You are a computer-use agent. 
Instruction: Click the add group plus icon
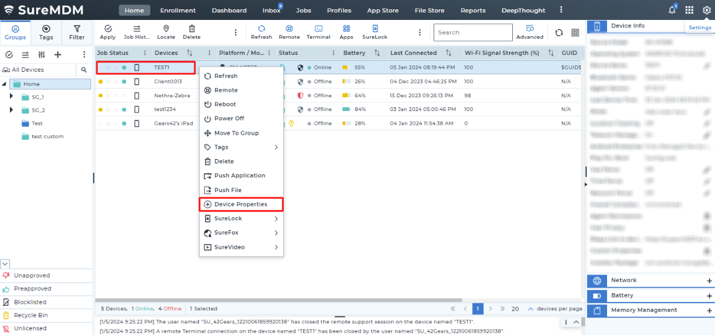(58, 55)
